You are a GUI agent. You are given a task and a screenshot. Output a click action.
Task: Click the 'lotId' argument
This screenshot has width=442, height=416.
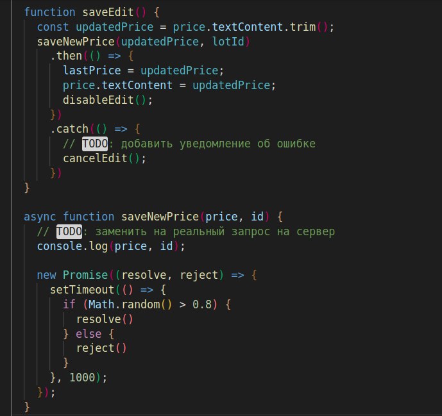(x=228, y=42)
